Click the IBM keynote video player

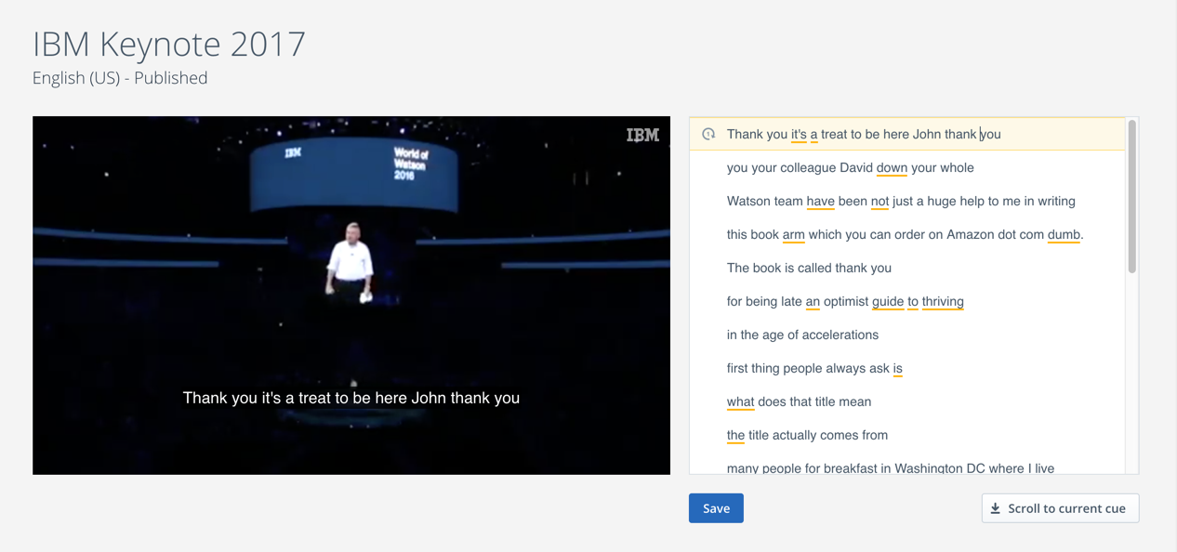351,296
